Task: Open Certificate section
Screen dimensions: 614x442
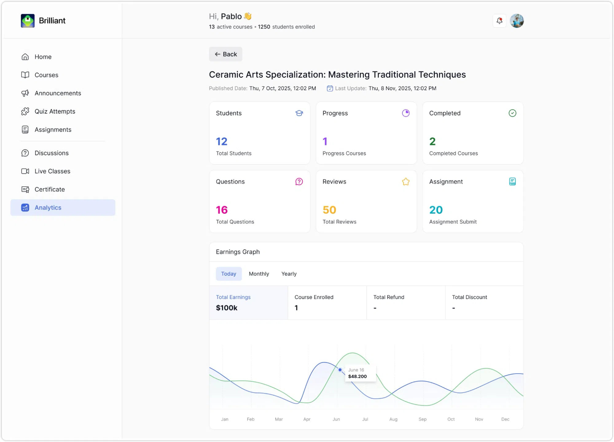Action: 63,189
